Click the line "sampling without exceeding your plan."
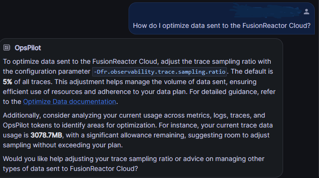Image resolution: width=319 pixels, height=178 pixels. pos(63,145)
